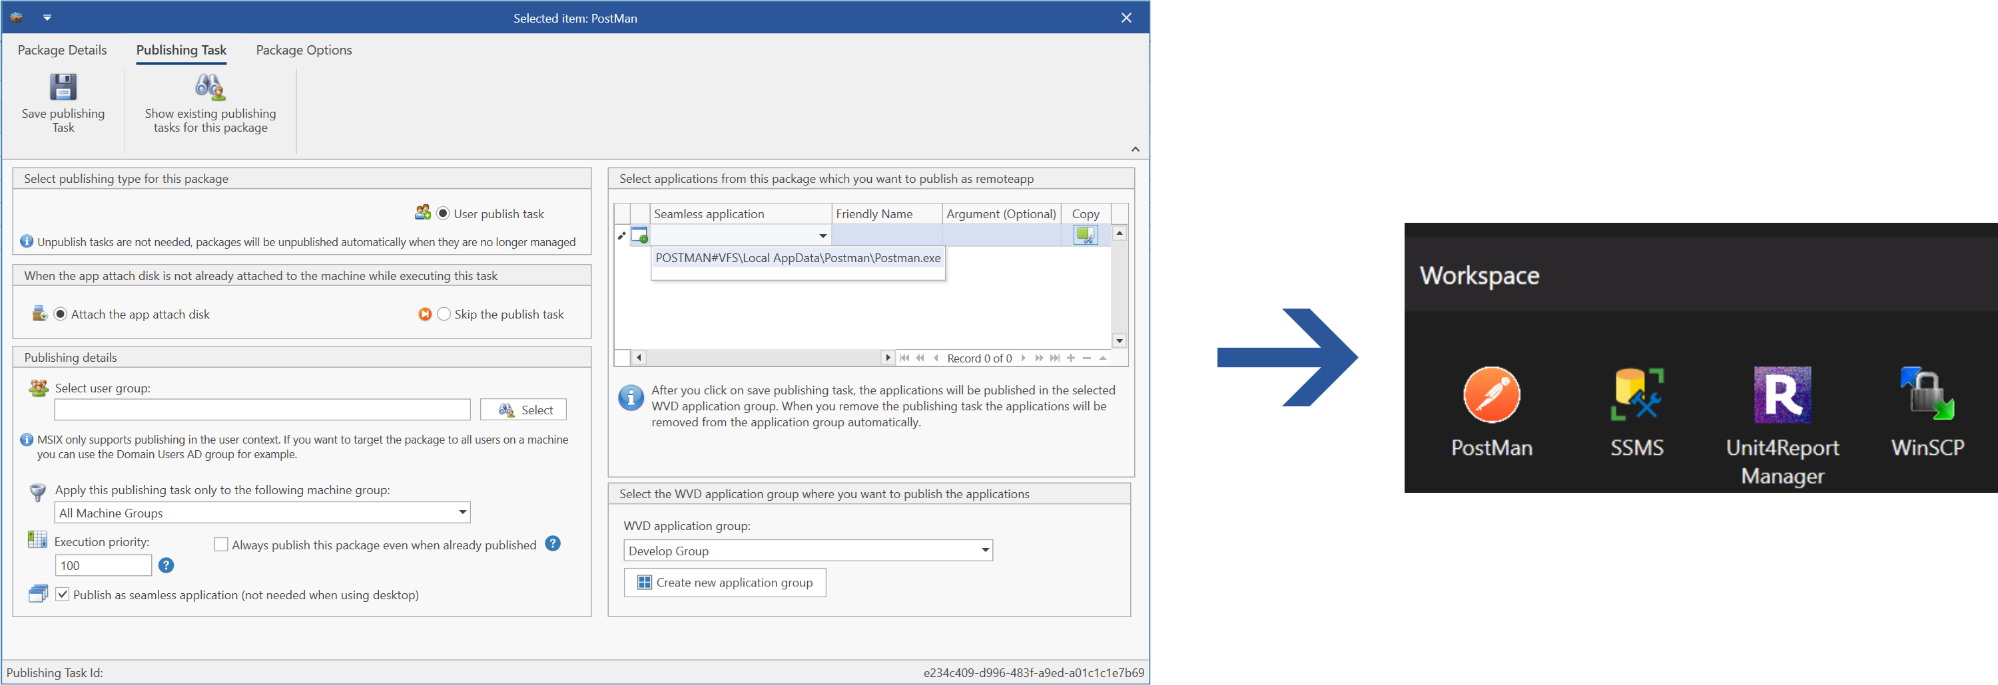Uncheck Publish as seamless application
This screenshot has width=1998, height=685.
pos(63,595)
